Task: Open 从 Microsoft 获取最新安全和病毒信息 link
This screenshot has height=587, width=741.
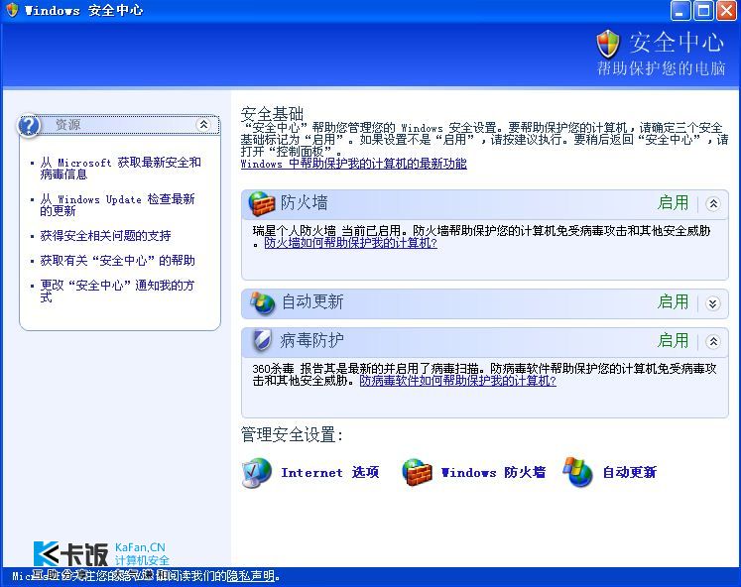Action: (120, 169)
